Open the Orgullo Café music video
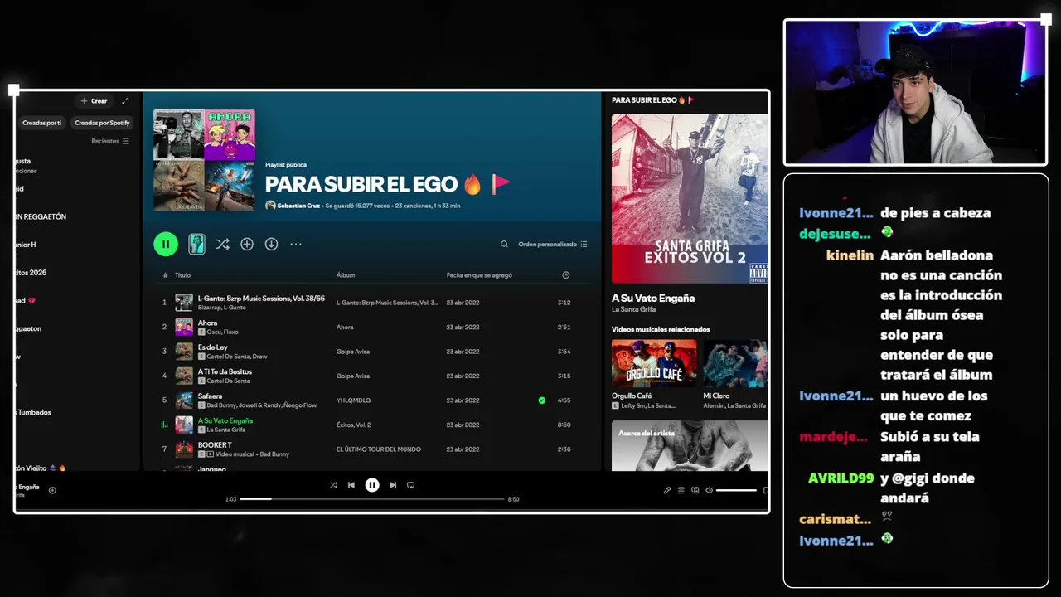1061x597 pixels. tap(654, 363)
